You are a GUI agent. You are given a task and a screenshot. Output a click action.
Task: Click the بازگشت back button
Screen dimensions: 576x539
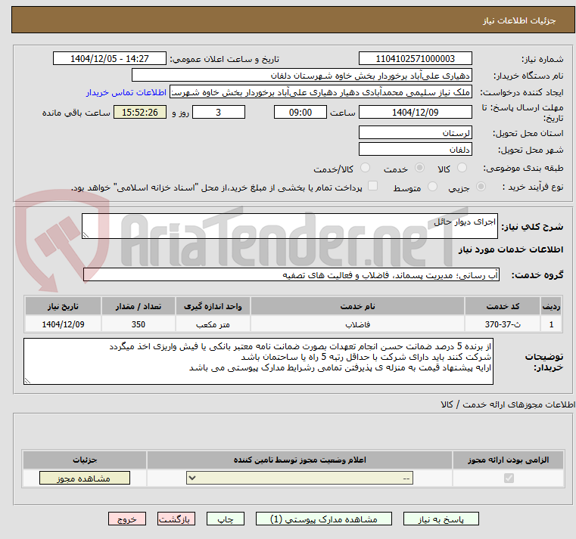(176, 519)
